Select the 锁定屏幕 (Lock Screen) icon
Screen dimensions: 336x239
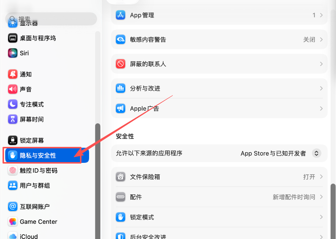13,140
